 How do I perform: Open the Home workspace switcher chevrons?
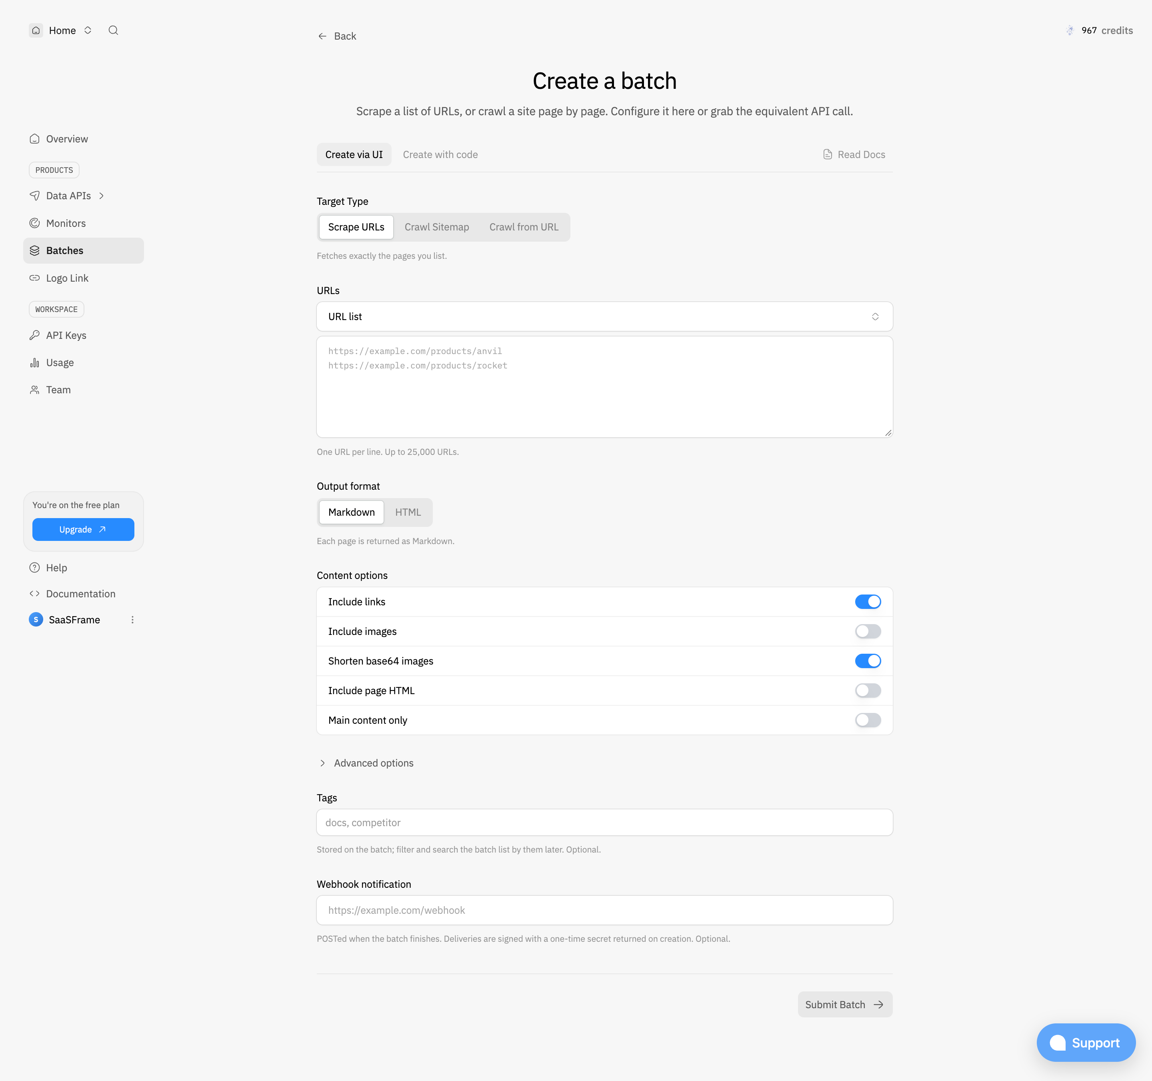click(88, 30)
